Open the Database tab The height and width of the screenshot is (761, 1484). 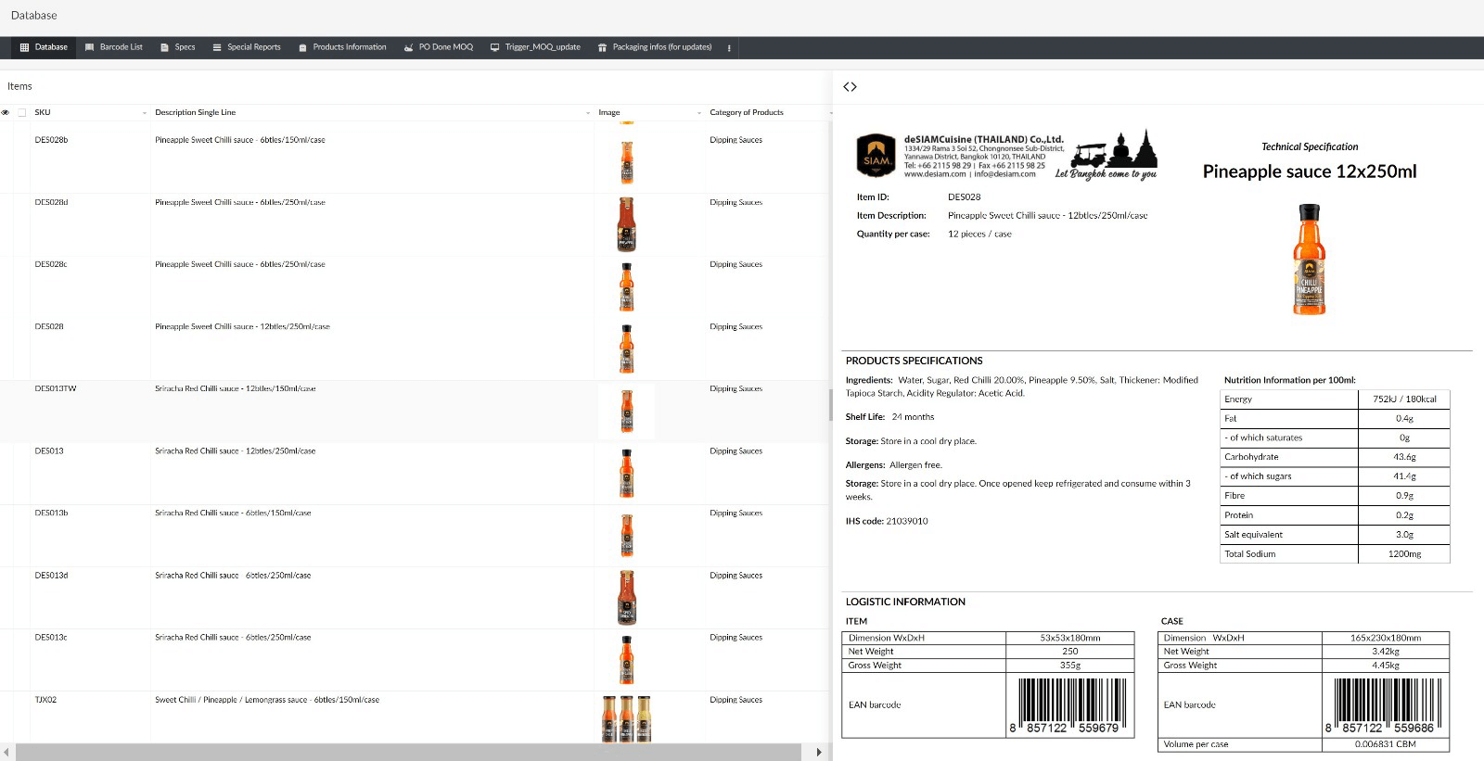coord(44,47)
